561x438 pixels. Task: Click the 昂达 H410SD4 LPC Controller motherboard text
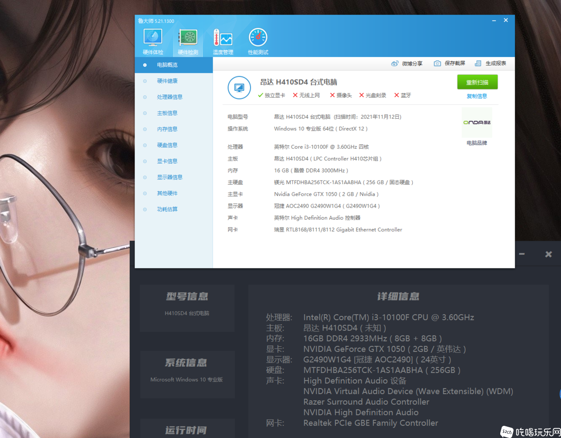(328, 159)
